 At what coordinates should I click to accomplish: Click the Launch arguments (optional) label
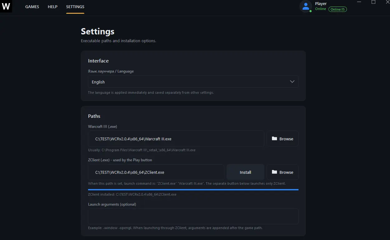click(x=112, y=204)
